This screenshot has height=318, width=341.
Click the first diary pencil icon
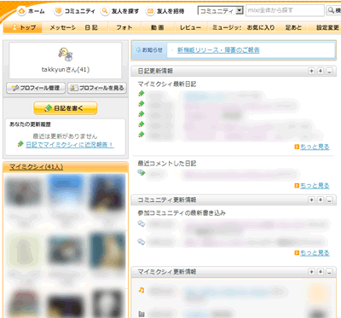point(142,93)
